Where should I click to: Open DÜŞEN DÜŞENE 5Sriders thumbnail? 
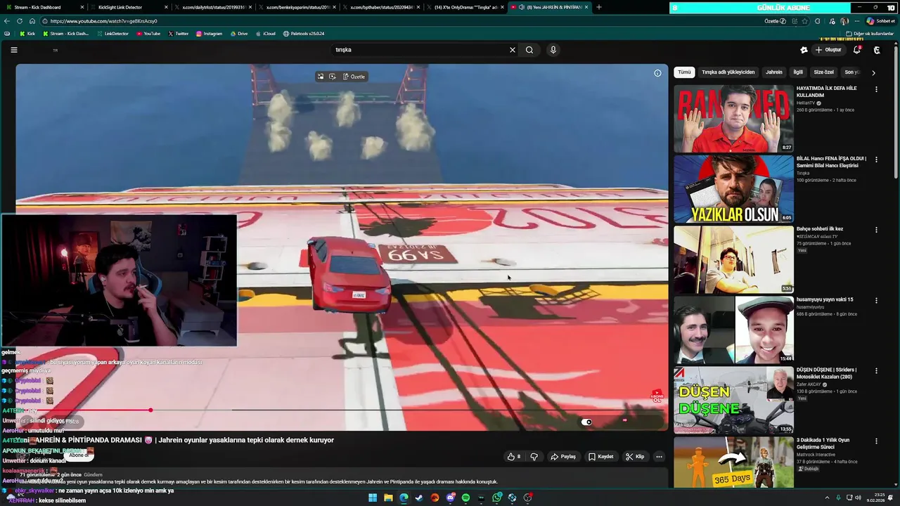(733, 400)
